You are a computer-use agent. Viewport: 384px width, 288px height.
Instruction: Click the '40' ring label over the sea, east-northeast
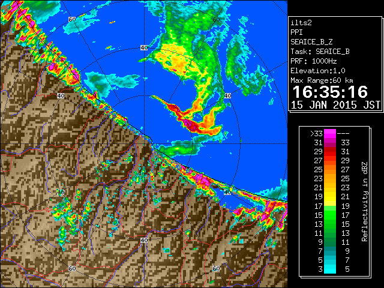(x=227, y=96)
